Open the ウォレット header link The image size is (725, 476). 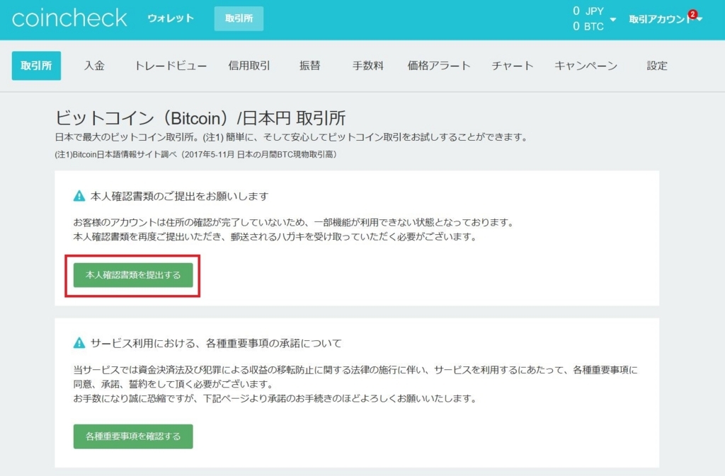click(x=171, y=18)
